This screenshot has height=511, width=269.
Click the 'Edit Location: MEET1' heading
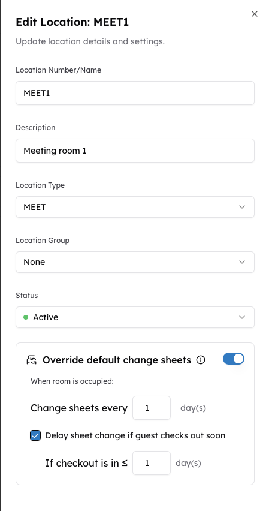pos(72,22)
